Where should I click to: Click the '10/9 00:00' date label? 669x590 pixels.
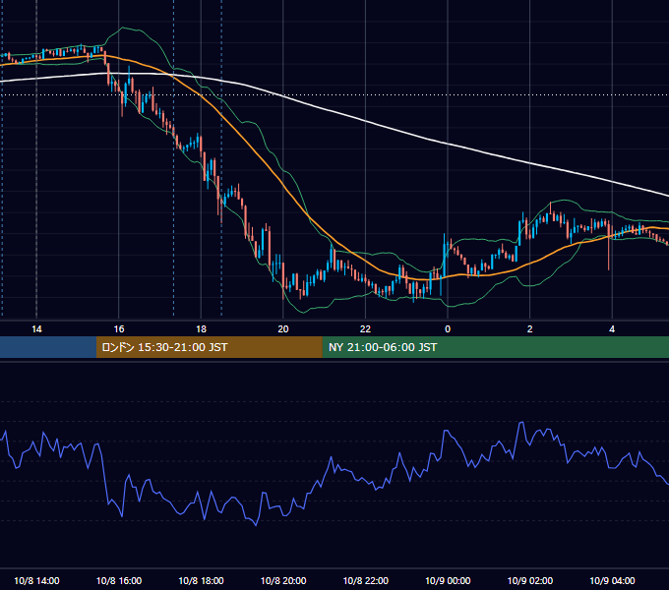(x=448, y=580)
